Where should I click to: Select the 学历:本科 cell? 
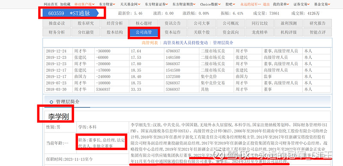pos(102,127)
